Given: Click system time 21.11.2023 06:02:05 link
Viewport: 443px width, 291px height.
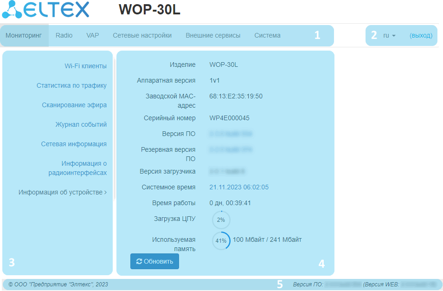Looking at the screenshot, I should 239,187.
